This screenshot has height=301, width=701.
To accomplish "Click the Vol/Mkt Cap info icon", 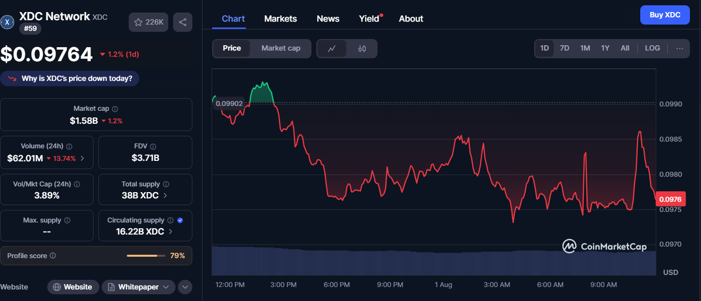I will pyautogui.click(x=77, y=184).
